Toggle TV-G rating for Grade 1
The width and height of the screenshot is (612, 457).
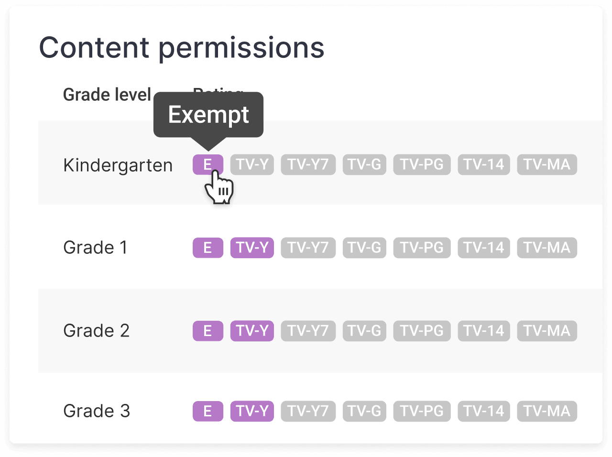click(x=364, y=248)
